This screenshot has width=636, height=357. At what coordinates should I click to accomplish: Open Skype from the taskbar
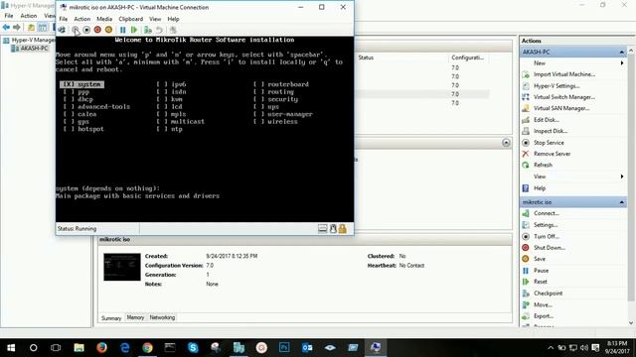tap(193, 347)
